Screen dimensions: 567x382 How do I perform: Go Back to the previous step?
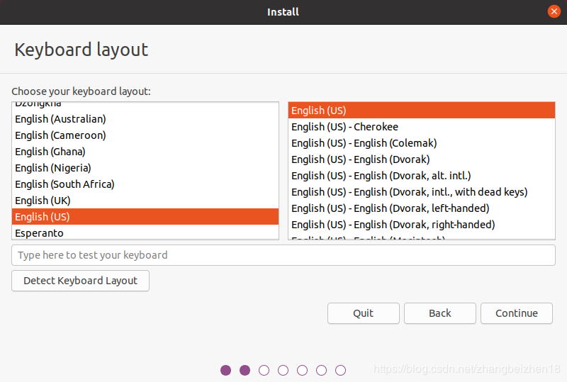[439, 313]
